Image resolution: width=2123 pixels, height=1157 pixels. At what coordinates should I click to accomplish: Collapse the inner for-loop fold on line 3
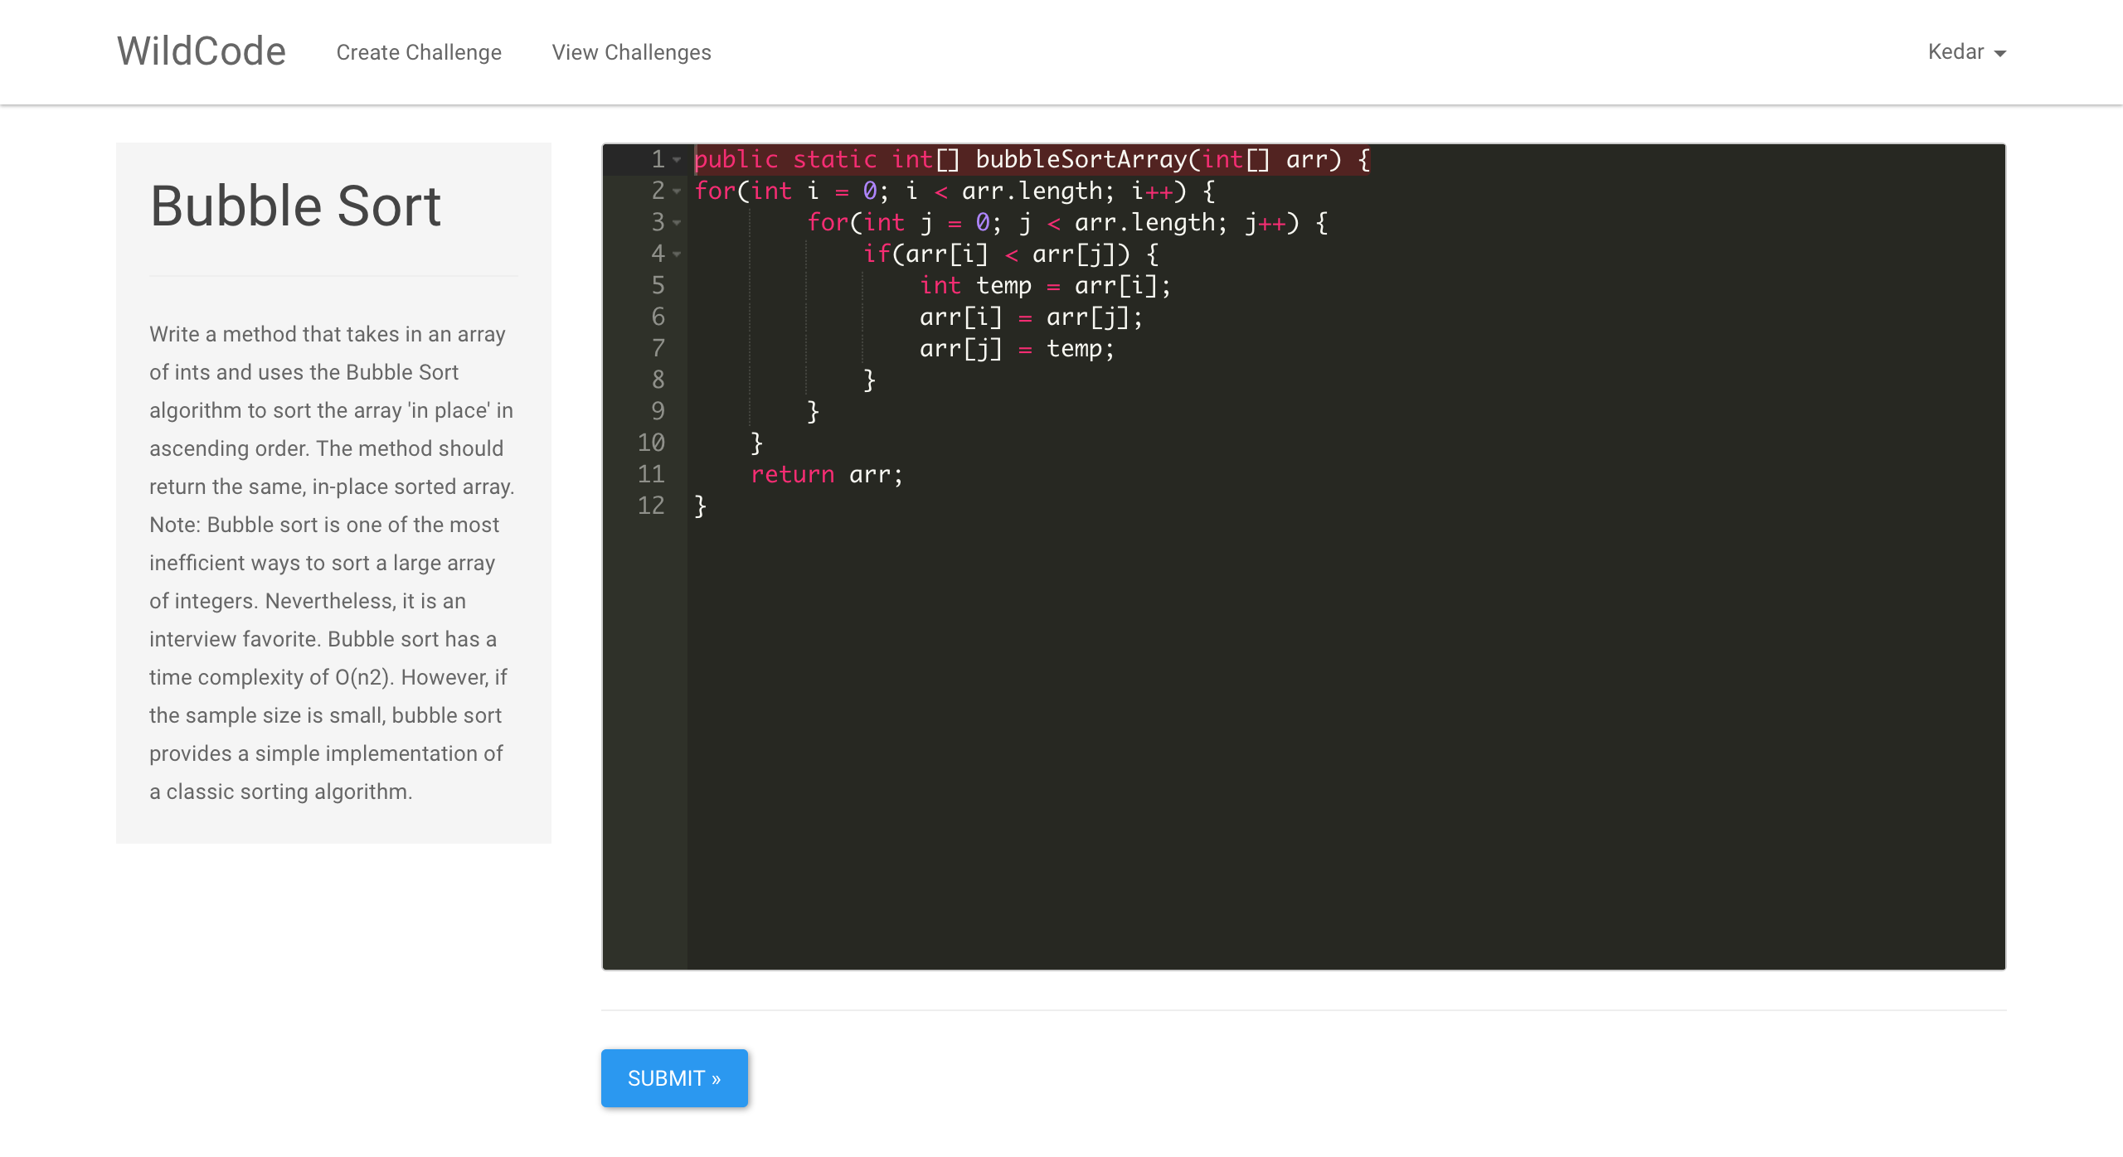[x=677, y=222]
